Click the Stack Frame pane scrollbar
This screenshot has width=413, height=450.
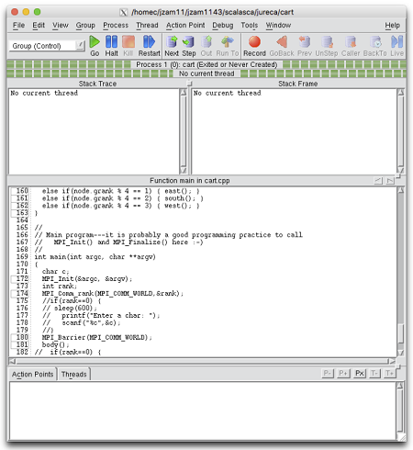401,131
